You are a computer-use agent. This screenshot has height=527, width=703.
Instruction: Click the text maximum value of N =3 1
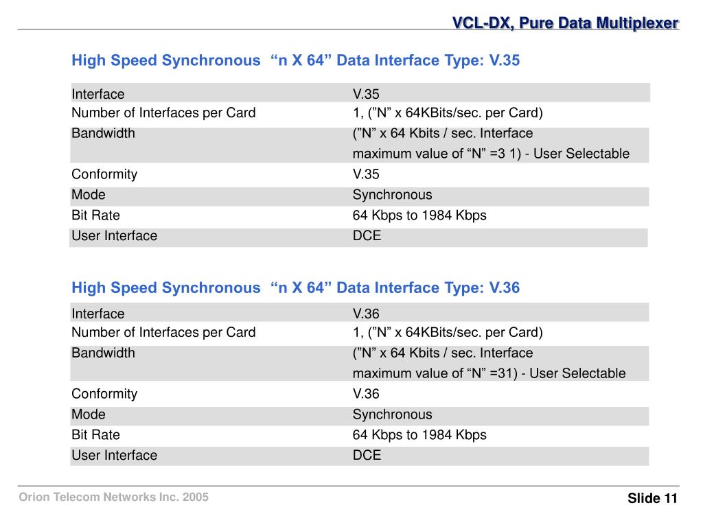point(437,154)
